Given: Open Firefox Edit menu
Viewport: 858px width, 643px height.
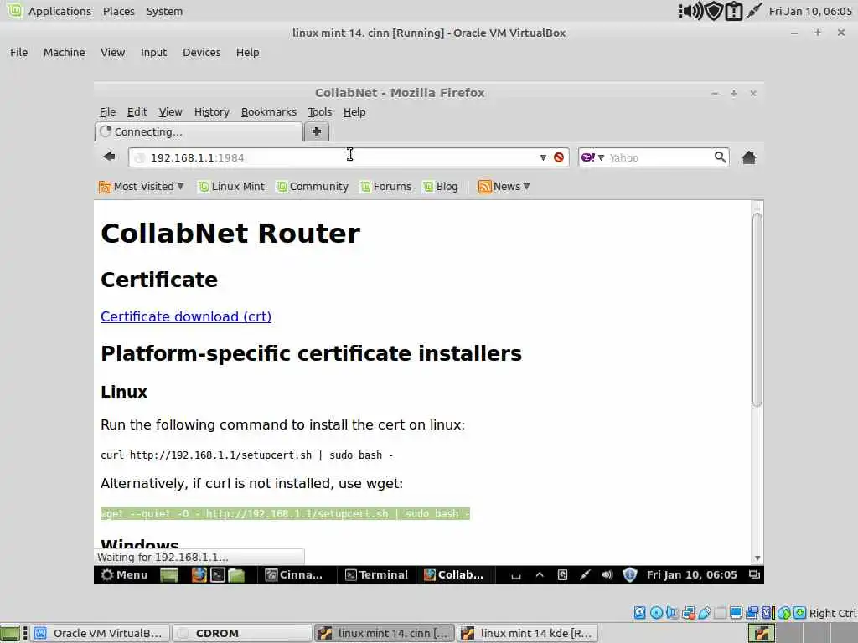Looking at the screenshot, I should (x=137, y=111).
